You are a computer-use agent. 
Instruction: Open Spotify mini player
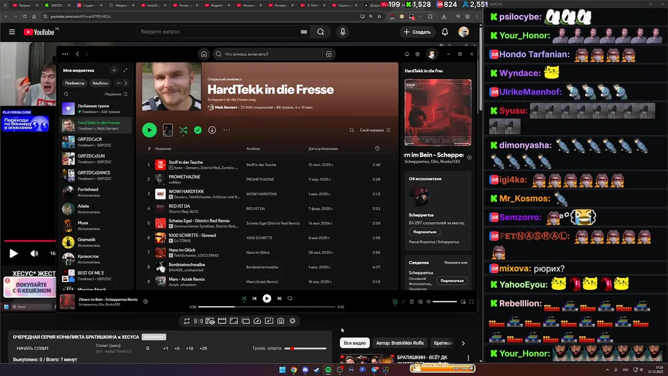pos(463,301)
